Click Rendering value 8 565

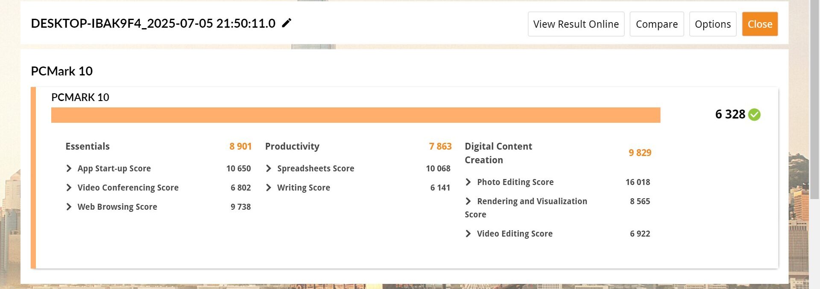click(x=640, y=201)
